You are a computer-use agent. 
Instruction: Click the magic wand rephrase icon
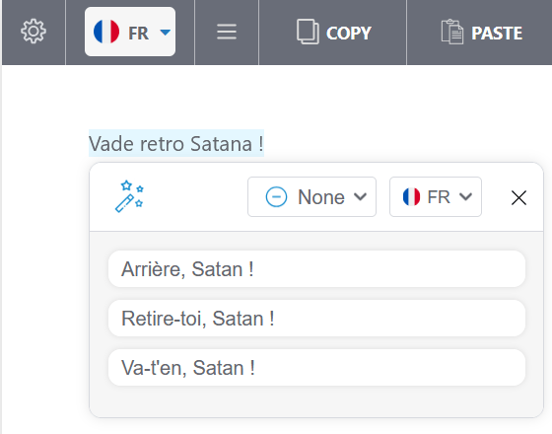(x=129, y=196)
